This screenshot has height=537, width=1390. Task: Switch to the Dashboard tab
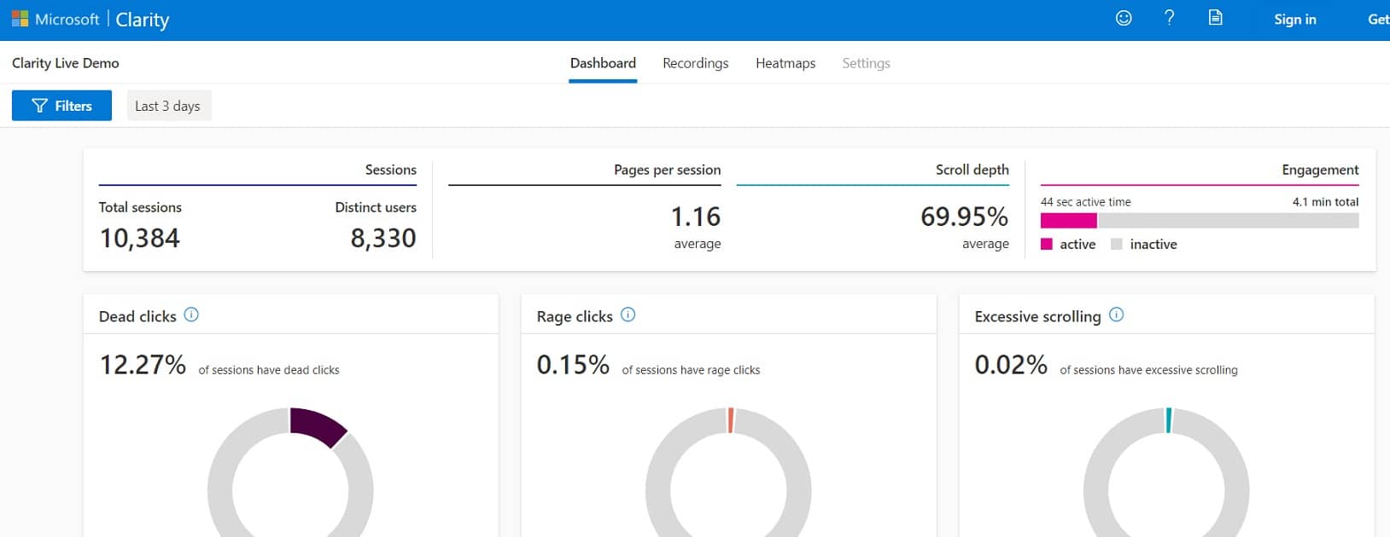tap(603, 63)
